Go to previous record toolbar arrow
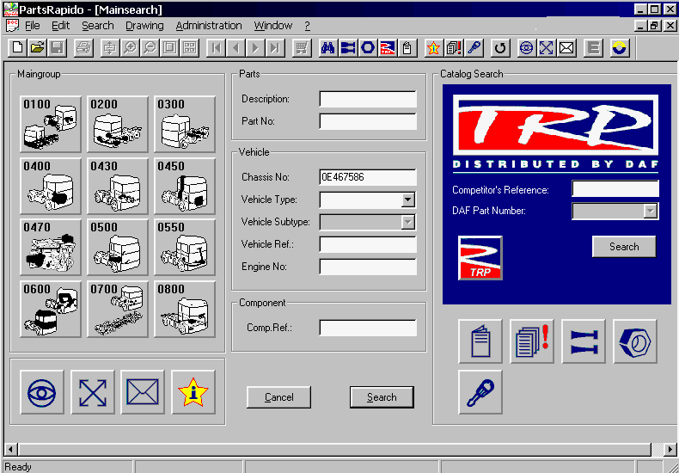 [x=236, y=47]
